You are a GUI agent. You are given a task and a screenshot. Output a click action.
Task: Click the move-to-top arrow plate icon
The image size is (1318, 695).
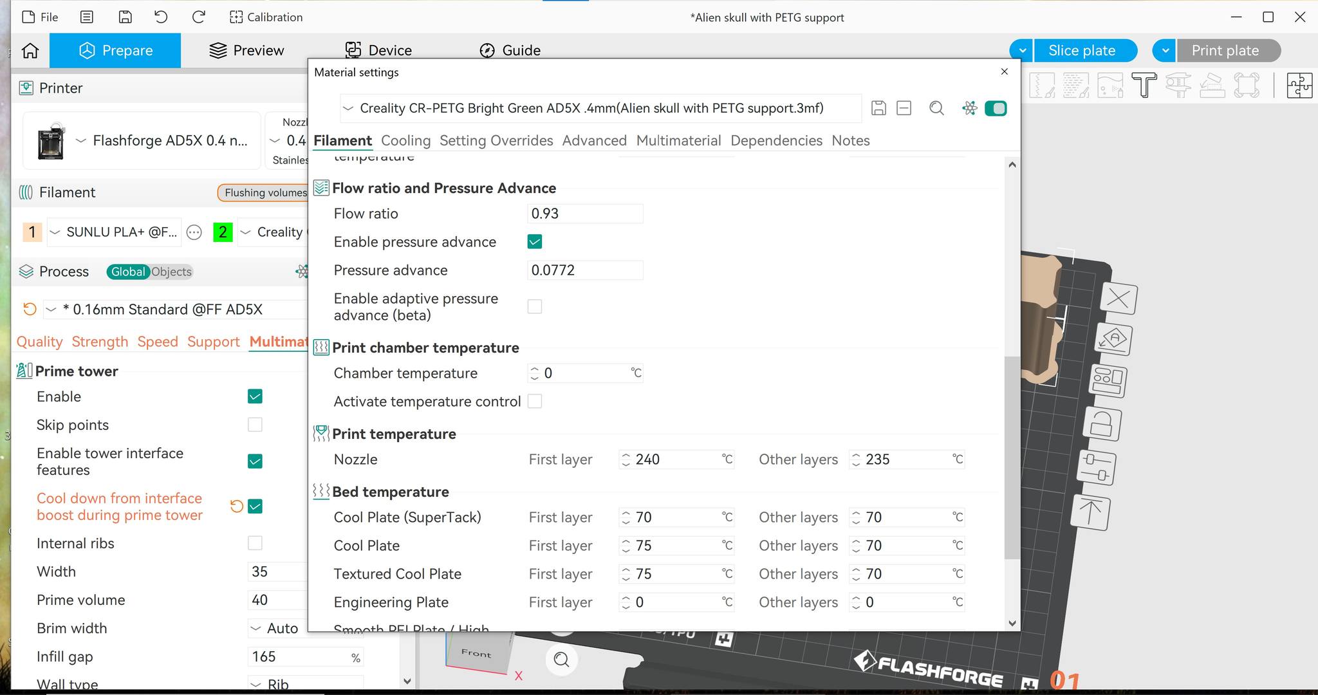1090,512
